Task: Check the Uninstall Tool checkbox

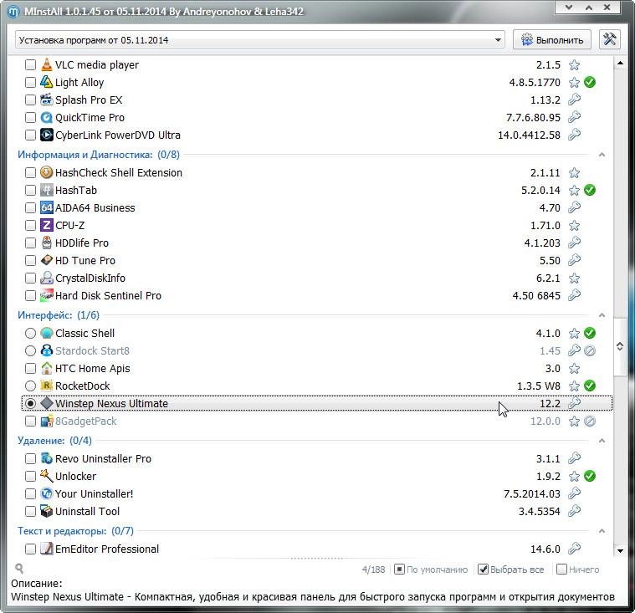Action: 30,511
